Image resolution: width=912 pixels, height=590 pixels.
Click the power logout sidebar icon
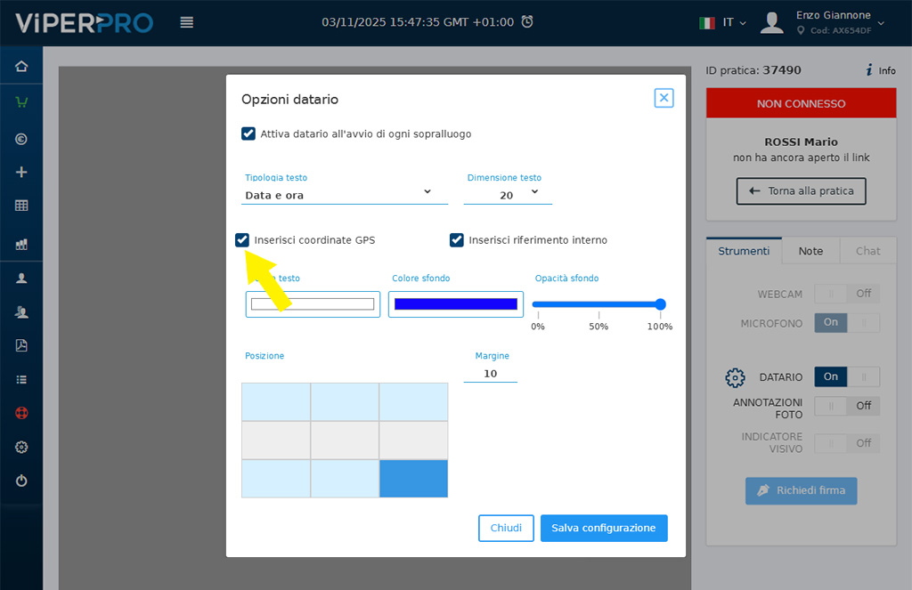[21, 481]
